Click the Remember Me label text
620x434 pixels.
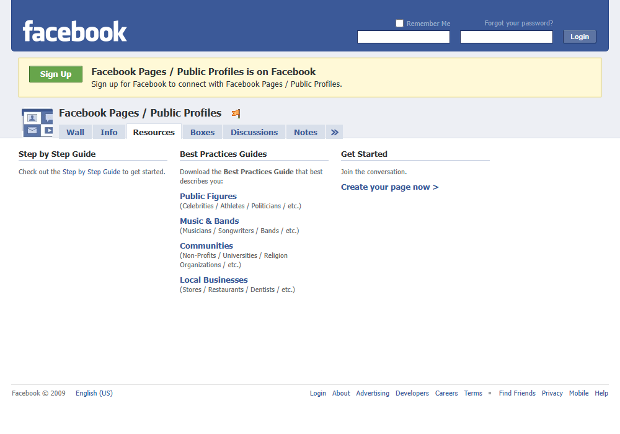[428, 24]
